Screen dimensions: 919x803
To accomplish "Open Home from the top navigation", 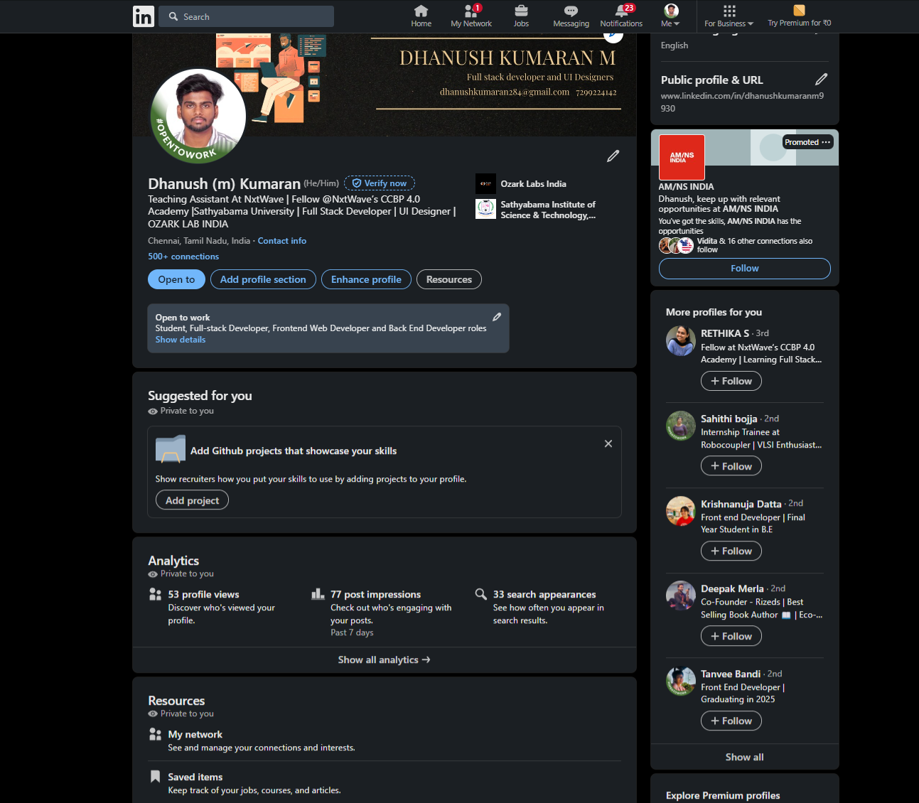I will (x=421, y=16).
